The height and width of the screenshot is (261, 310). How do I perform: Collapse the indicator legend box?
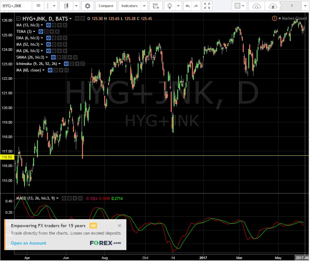18,19
